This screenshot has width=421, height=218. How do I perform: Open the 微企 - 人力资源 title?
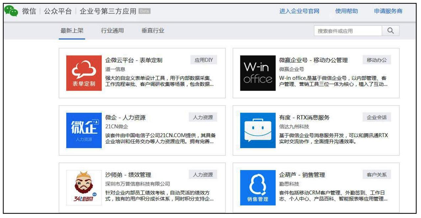pyautogui.click(x=125, y=118)
